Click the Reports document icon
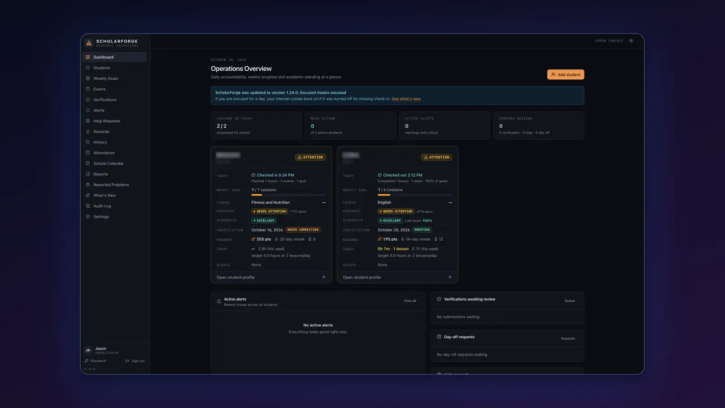The image size is (725, 408). [88, 174]
